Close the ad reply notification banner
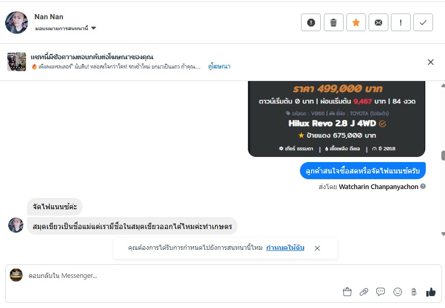The image size is (445, 308). [x=430, y=62]
